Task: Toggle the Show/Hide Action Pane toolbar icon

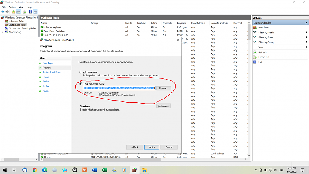Action: (x=35, y=12)
